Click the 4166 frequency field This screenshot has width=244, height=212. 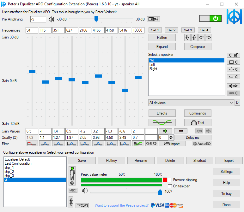pyautogui.click(x=98, y=30)
